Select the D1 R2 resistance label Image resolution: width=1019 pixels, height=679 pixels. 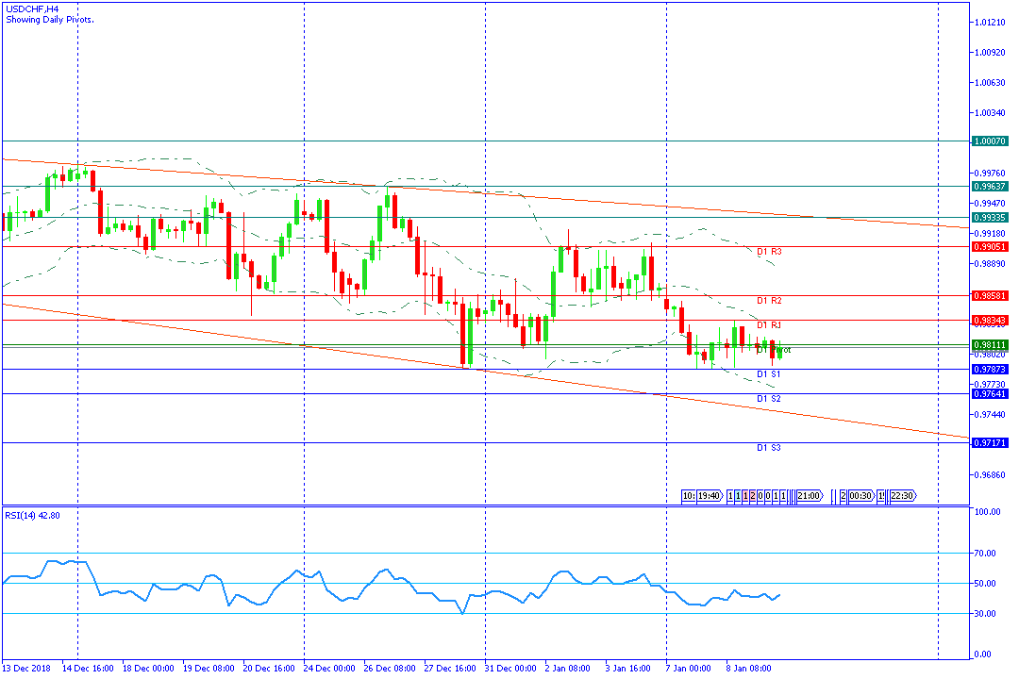click(769, 301)
